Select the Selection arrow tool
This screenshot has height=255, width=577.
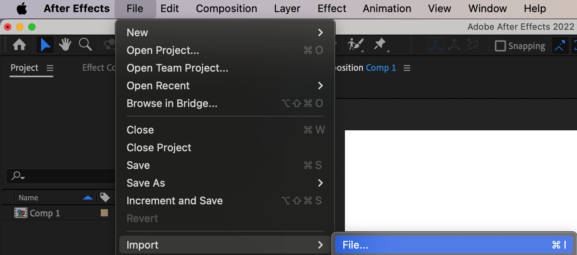tap(45, 45)
